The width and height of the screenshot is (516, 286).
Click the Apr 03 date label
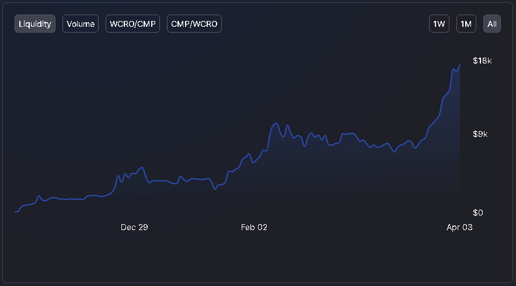(459, 227)
